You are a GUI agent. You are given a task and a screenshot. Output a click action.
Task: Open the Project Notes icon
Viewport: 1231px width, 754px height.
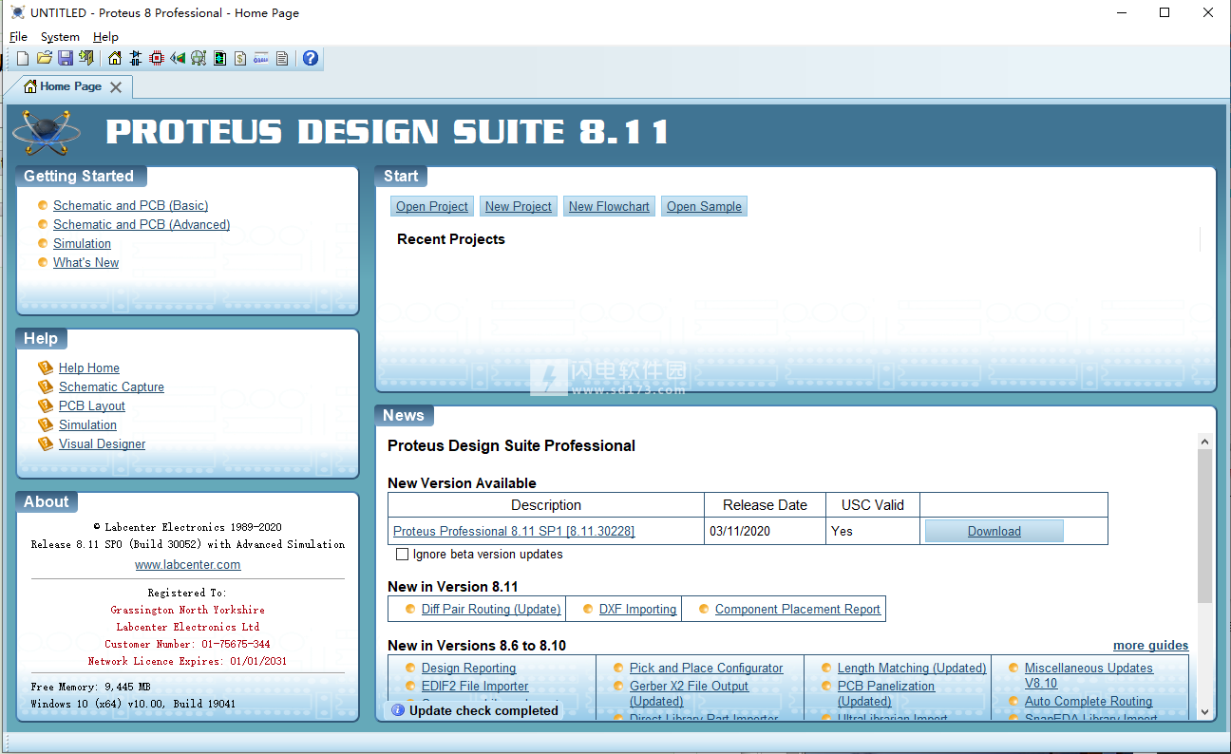(x=282, y=59)
